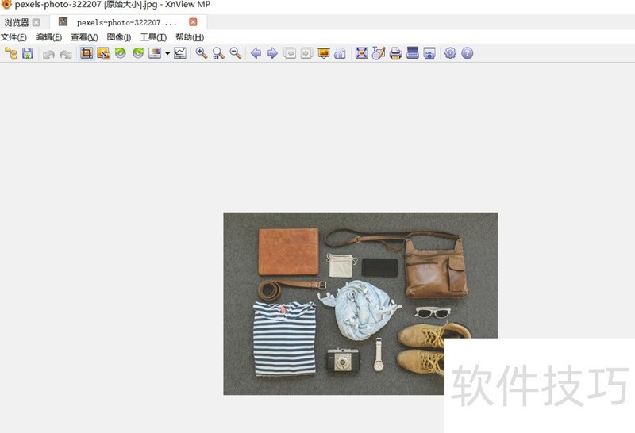Expand the adjustment dropdown arrow
The height and width of the screenshot is (433, 635).
coord(167,53)
